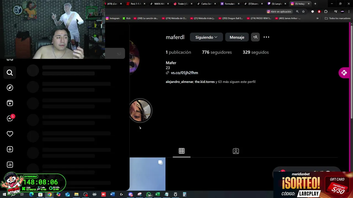Launch Excel from the taskbar
The image size is (353, 198).
[x=157, y=194]
